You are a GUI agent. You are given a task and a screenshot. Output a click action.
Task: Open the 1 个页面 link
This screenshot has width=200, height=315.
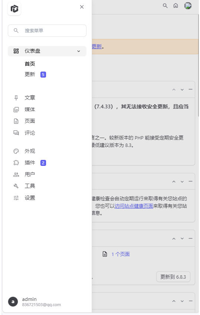[121, 254]
